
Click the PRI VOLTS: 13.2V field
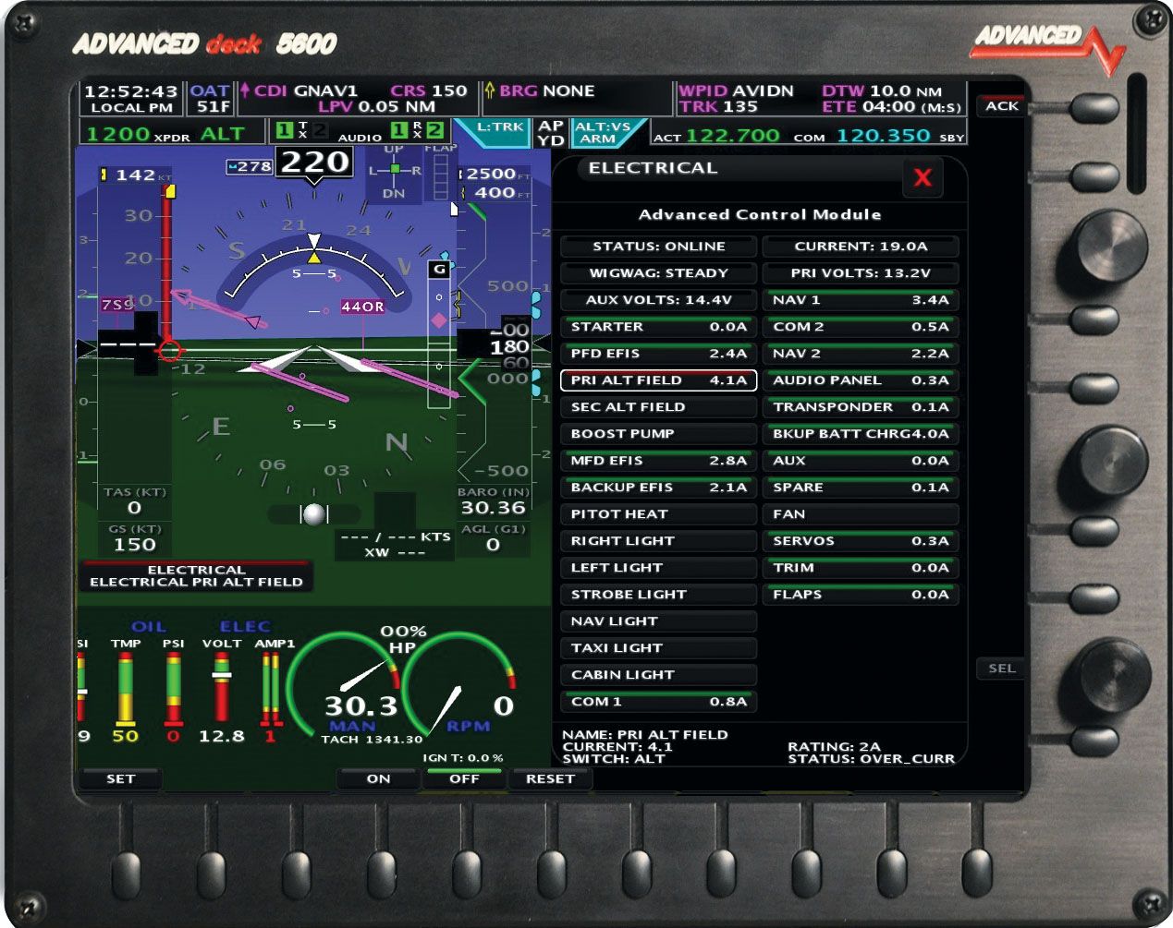point(861,273)
